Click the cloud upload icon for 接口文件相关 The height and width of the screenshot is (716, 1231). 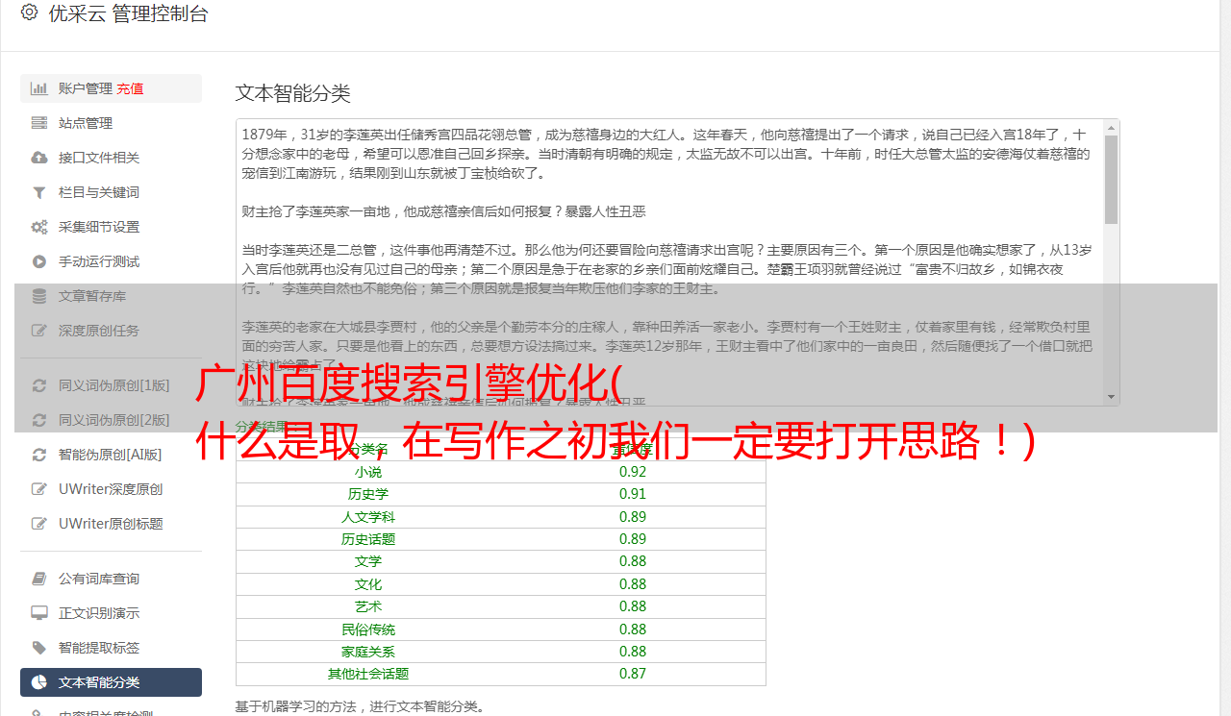click(x=39, y=158)
